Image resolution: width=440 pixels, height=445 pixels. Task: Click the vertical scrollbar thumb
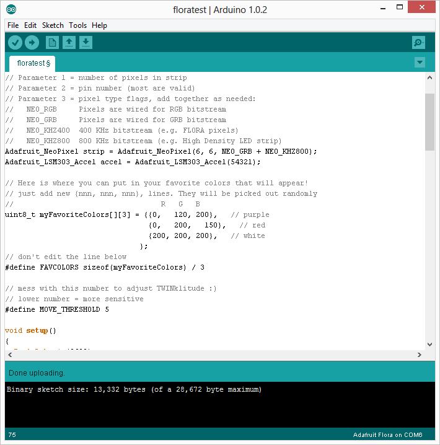(x=430, y=121)
